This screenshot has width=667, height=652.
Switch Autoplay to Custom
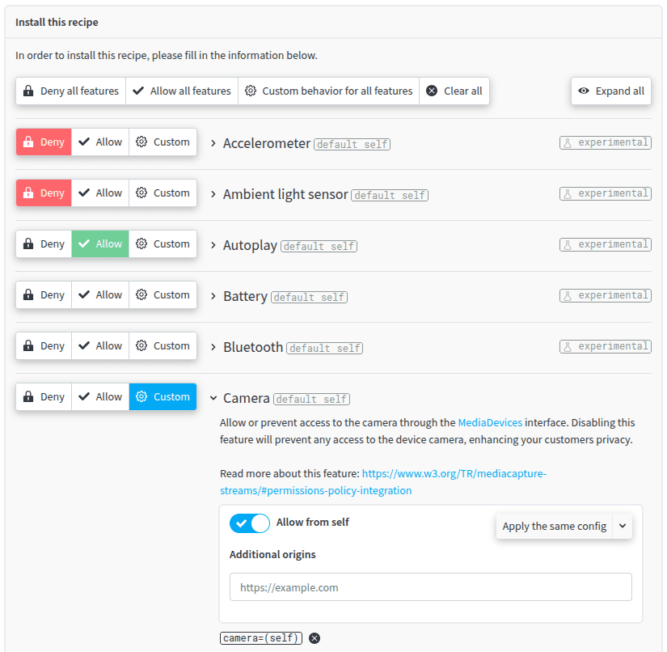pyautogui.click(x=163, y=243)
